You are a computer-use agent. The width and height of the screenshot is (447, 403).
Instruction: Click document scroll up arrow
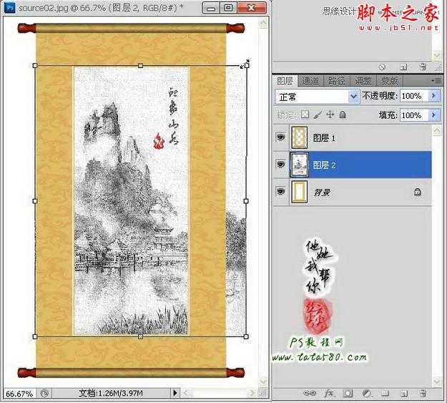click(263, 23)
